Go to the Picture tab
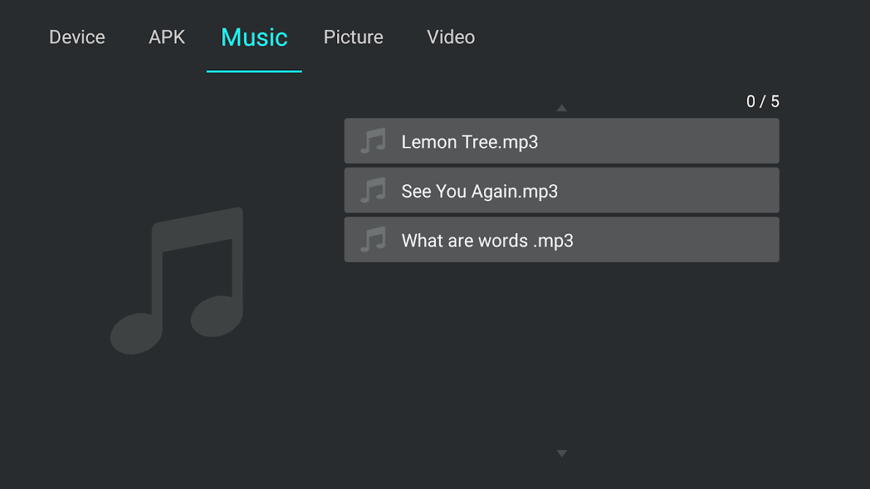Viewport: 870px width, 489px height. click(x=354, y=37)
